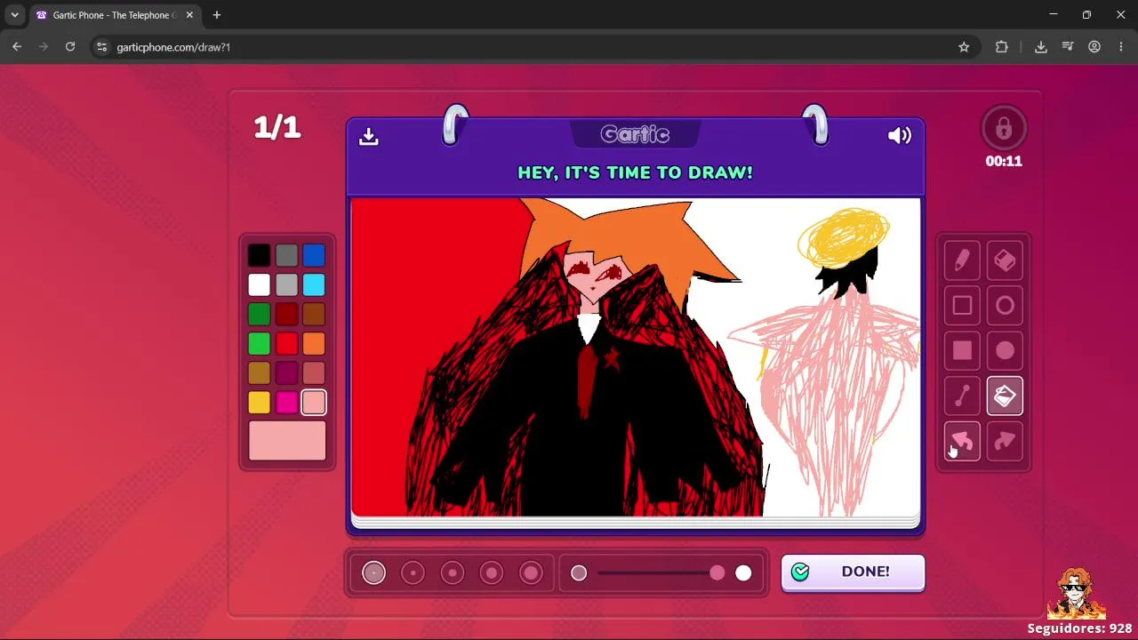
Task: Show the browser downloads
Action: [x=1041, y=47]
